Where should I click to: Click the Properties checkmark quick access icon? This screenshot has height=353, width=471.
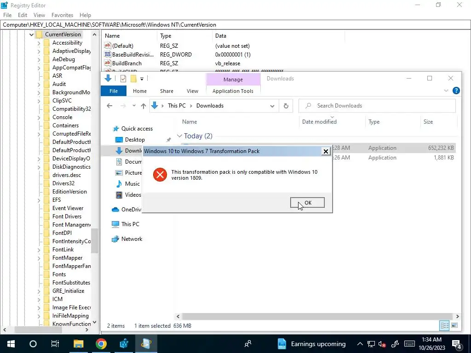(x=123, y=79)
